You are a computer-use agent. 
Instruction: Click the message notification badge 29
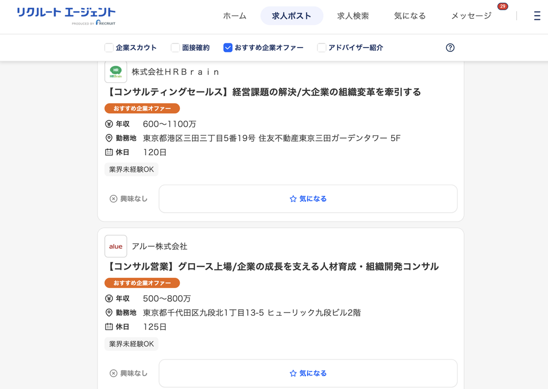[x=503, y=6]
